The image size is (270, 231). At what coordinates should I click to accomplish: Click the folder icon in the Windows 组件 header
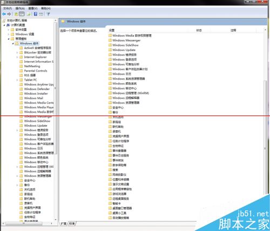click(x=63, y=22)
